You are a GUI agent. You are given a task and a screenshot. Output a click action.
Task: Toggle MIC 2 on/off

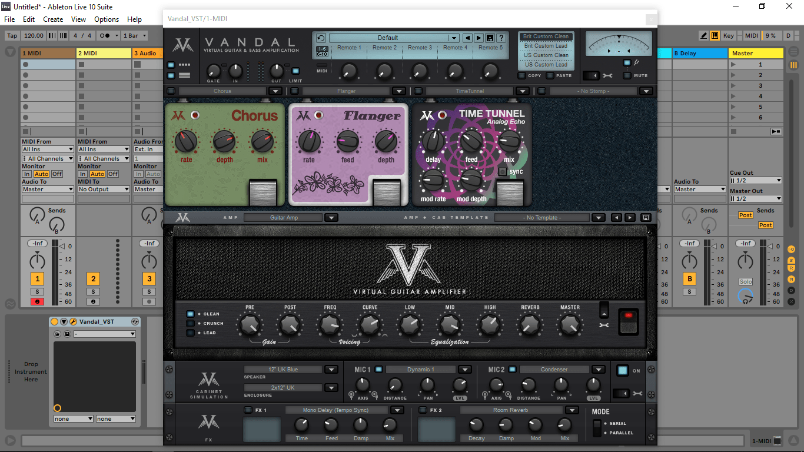point(512,370)
